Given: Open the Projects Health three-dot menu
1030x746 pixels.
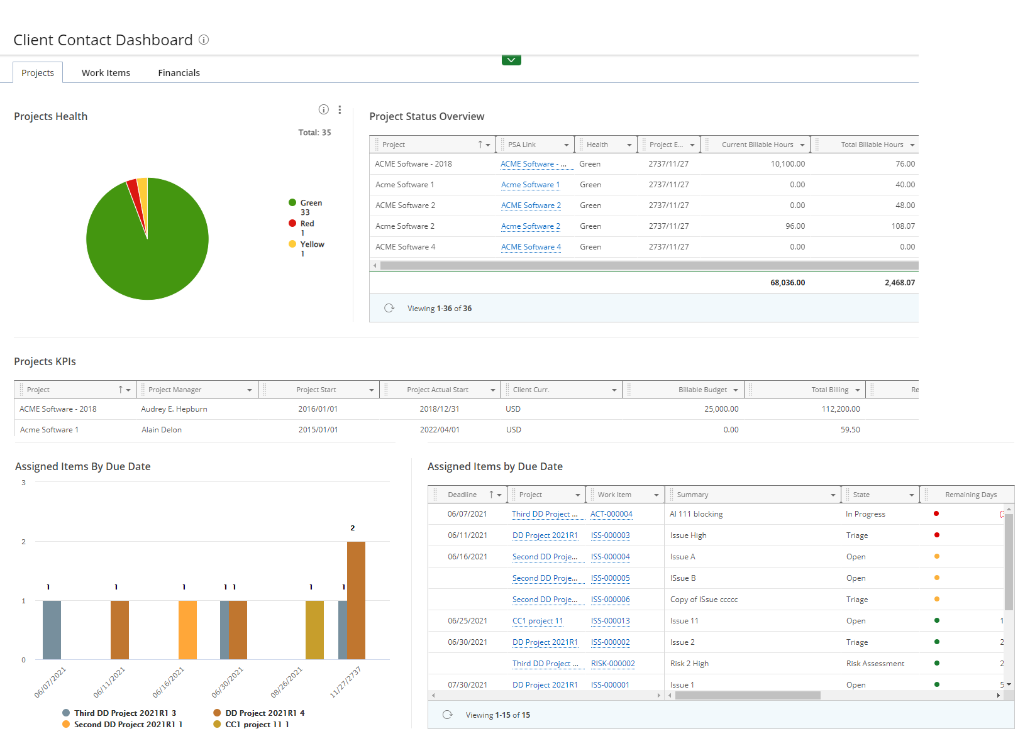Looking at the screenshot, I should pos(340,109).
